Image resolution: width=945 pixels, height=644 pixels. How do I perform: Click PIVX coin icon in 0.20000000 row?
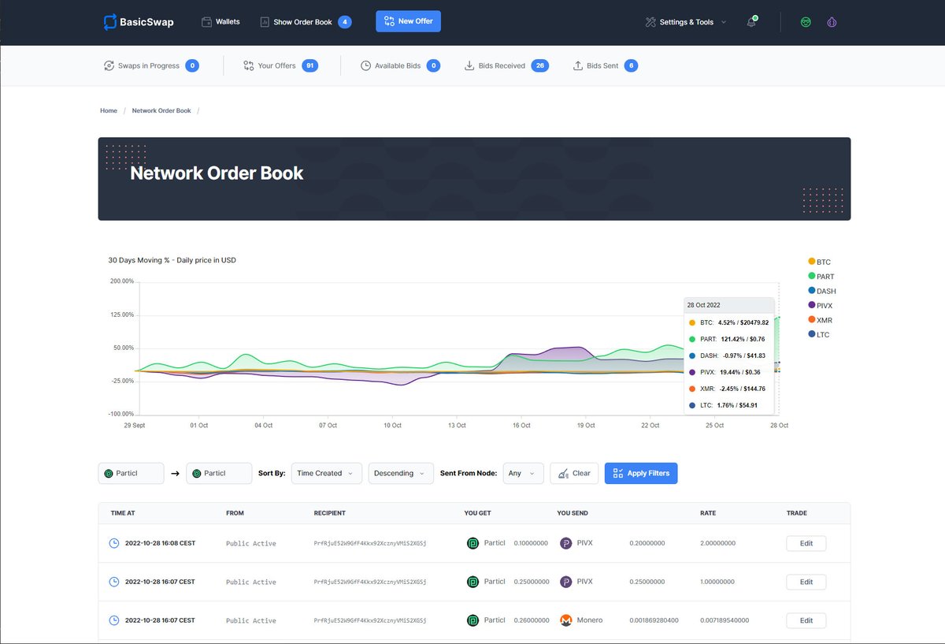click(x=566, y=543)
